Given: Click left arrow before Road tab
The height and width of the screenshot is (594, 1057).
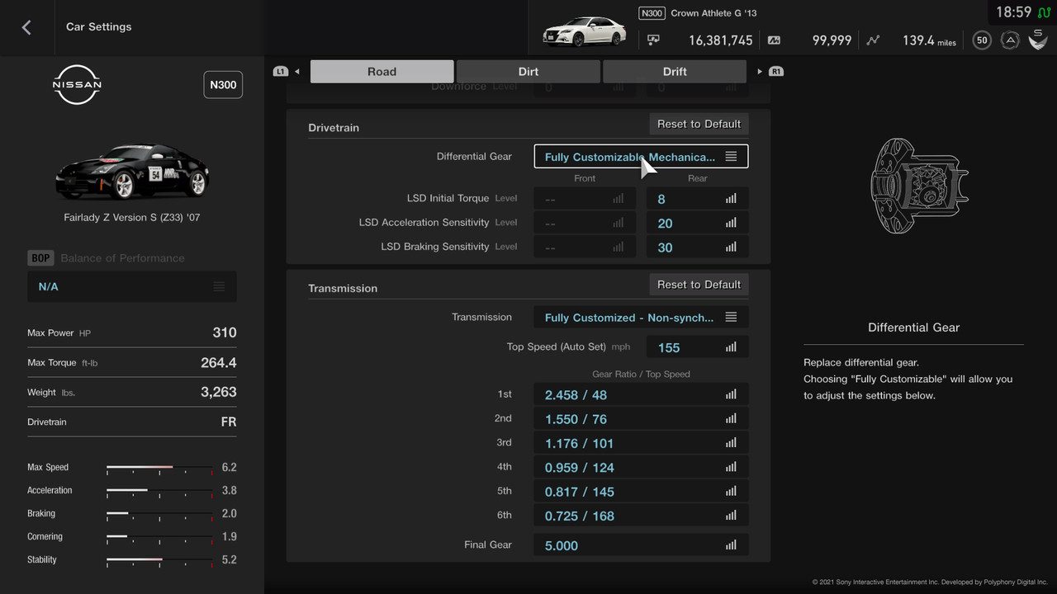Looking at the screenshot, I should (297, 72).
